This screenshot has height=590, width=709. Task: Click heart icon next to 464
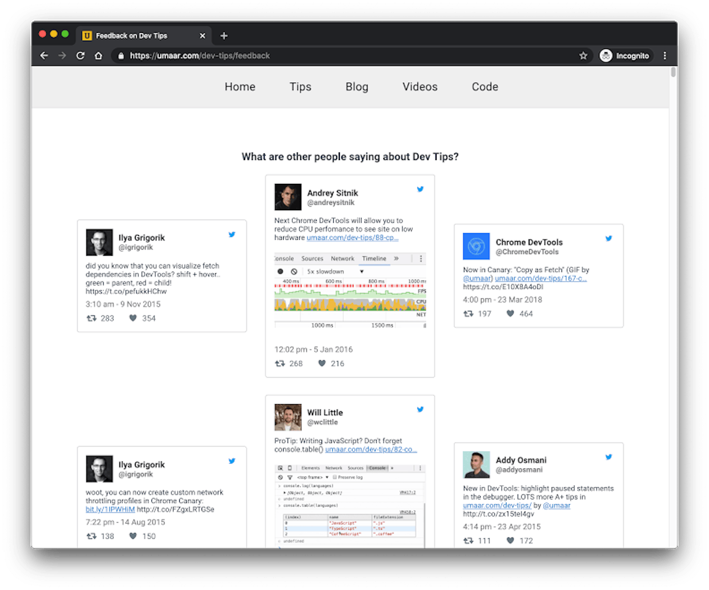click(x=510, y=313)
